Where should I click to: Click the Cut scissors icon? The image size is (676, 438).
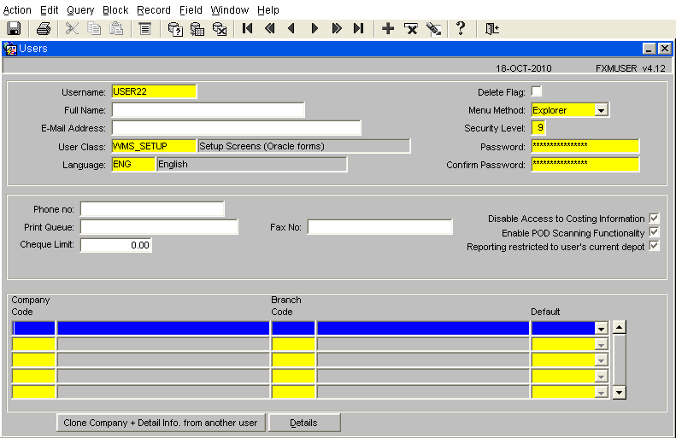tap(72, 29)
